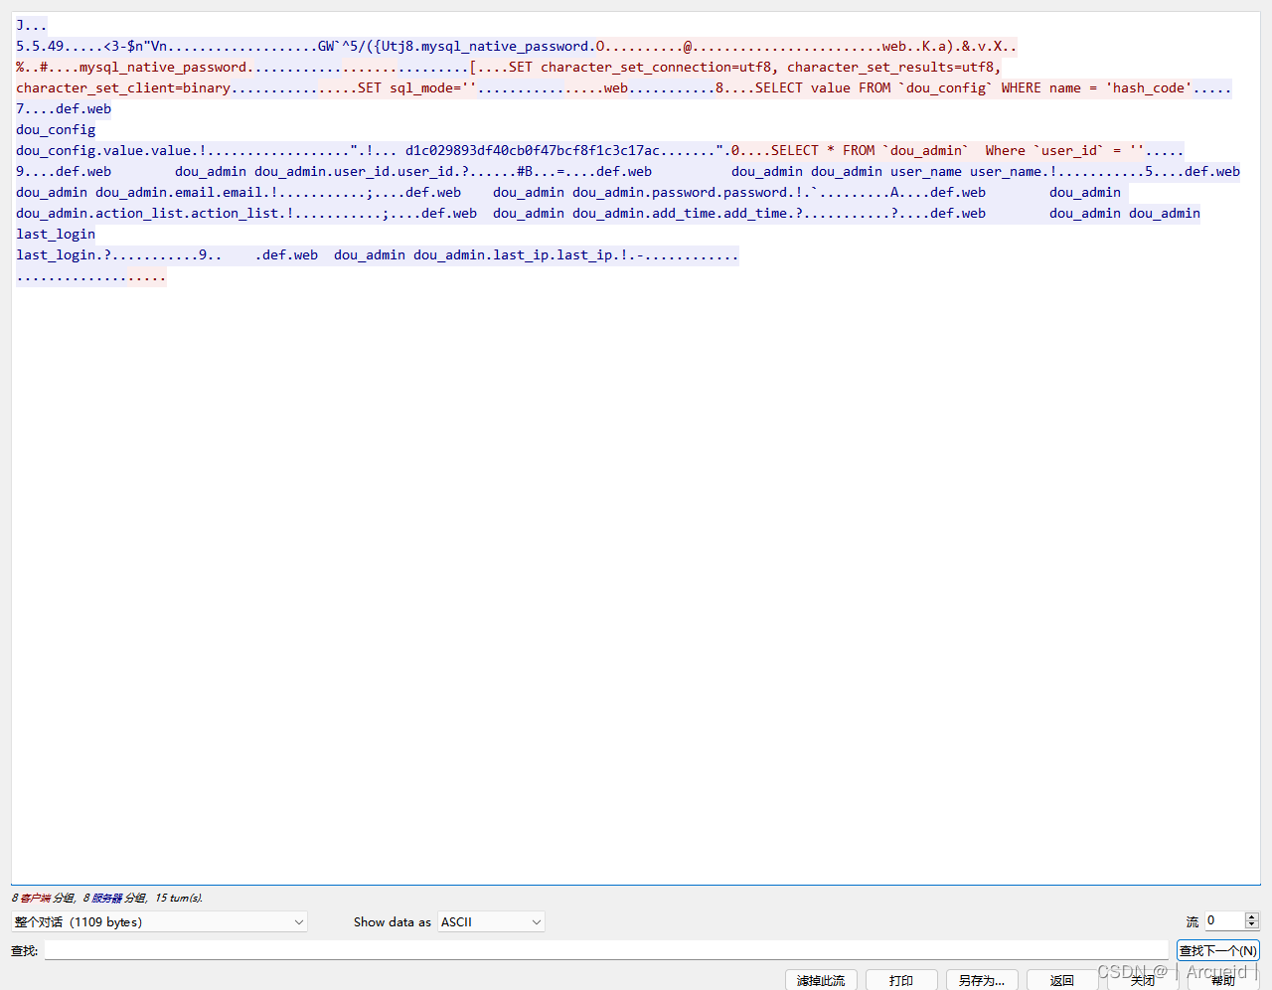Click the "WHERE name = 'hash_code'" text
Screen dimensions: 1272x990
1096,87
